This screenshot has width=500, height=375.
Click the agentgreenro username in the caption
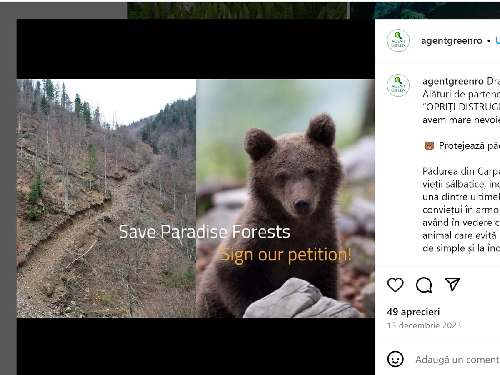tap(453, 81)
